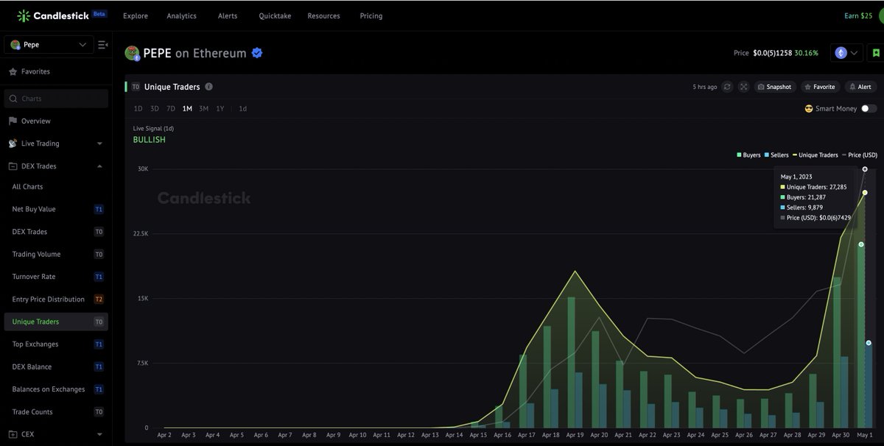The image size is (884, 446).
Task: Click the PEPE token avatar in header
Action: tap(132, 53)
